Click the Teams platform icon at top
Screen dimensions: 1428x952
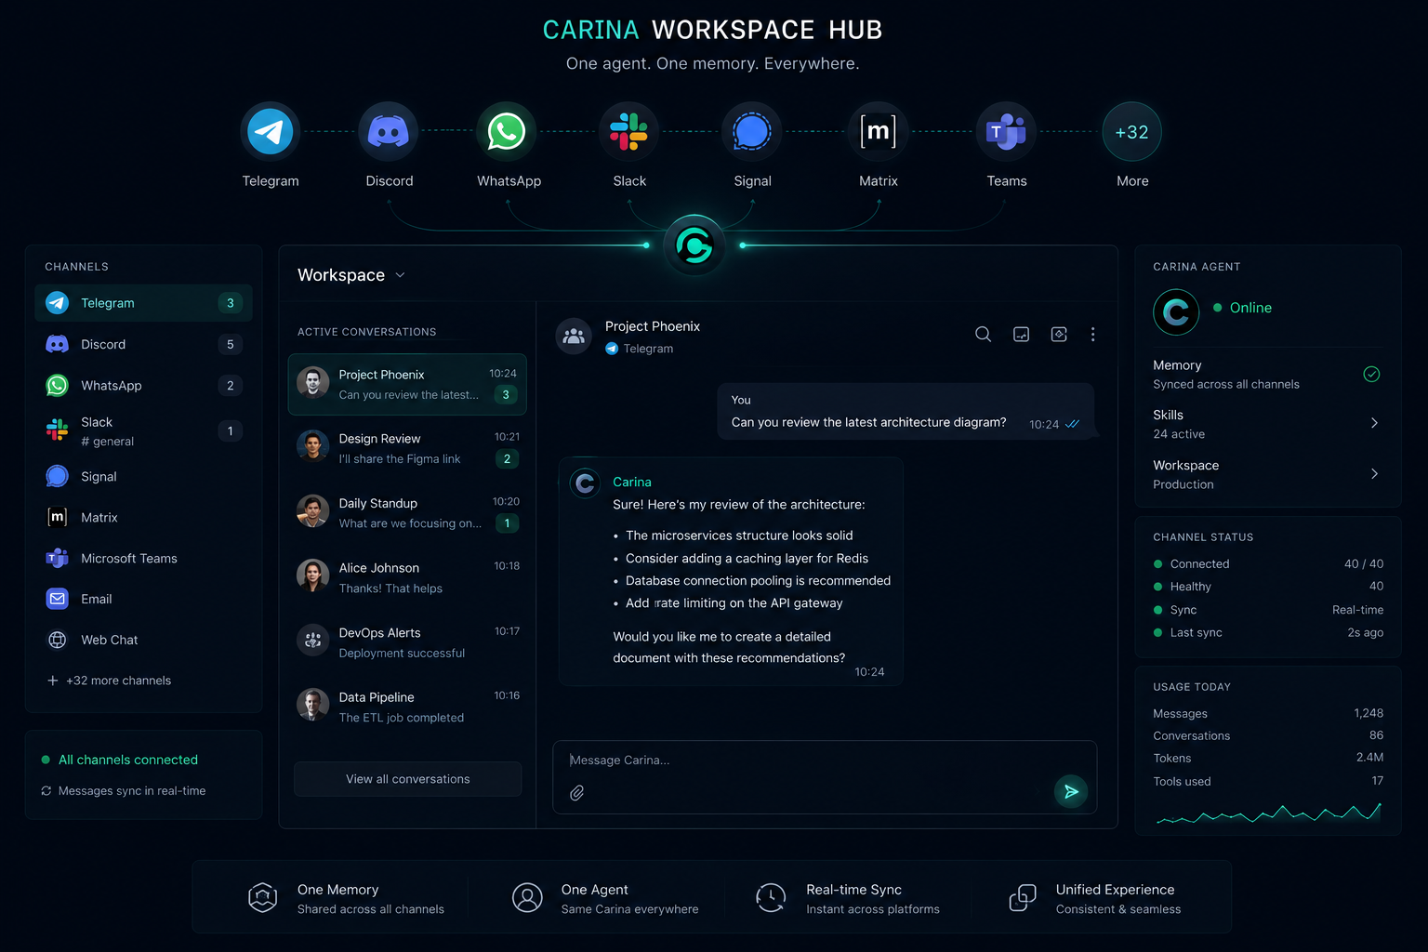pyautogui.click(x=1006, y=132)
